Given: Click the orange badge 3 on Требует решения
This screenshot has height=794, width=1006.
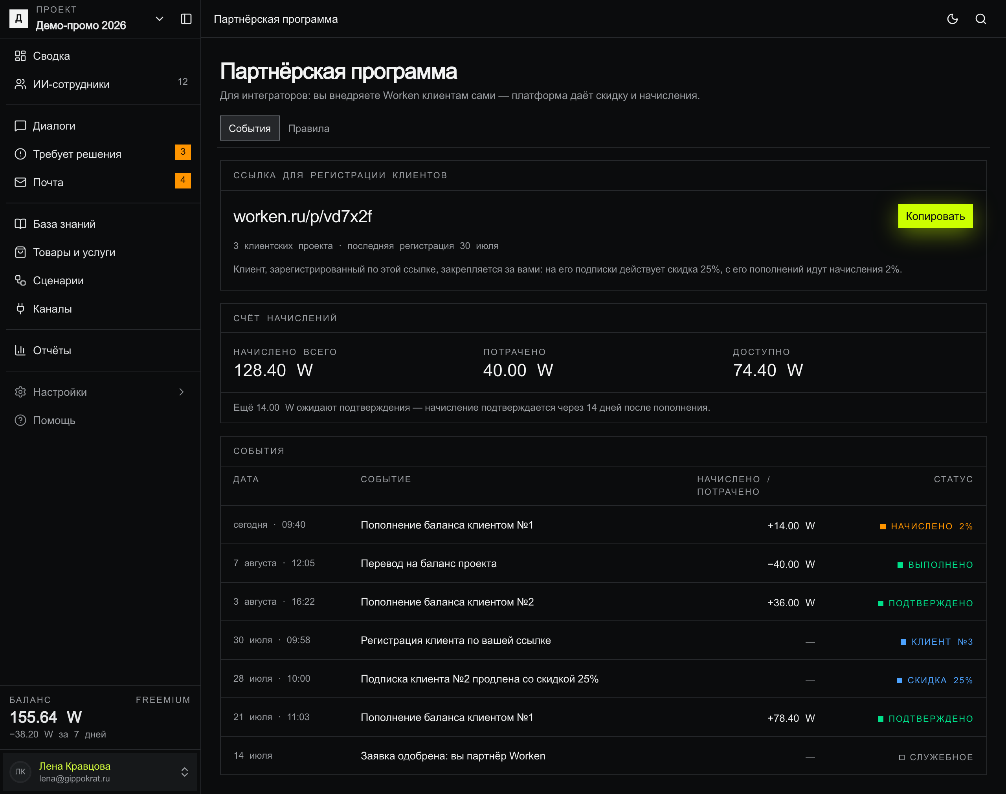Looking at the screenshot, I should coord(183,152).
